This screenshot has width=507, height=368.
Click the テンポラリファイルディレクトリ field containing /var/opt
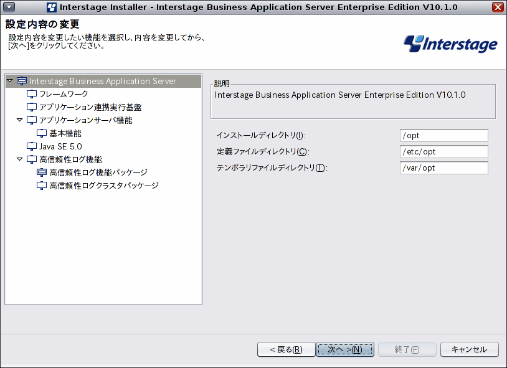pos(444,168)
